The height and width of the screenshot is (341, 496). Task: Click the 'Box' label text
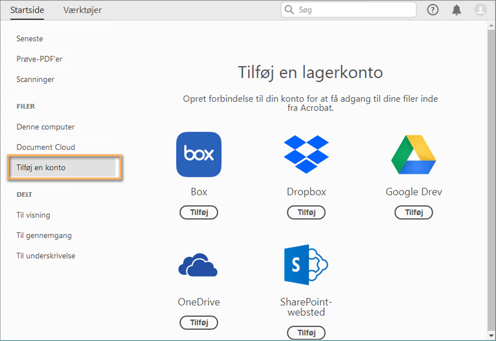click(x=199, y=192)
